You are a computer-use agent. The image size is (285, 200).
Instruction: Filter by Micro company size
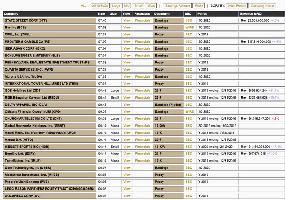point(151,6)
